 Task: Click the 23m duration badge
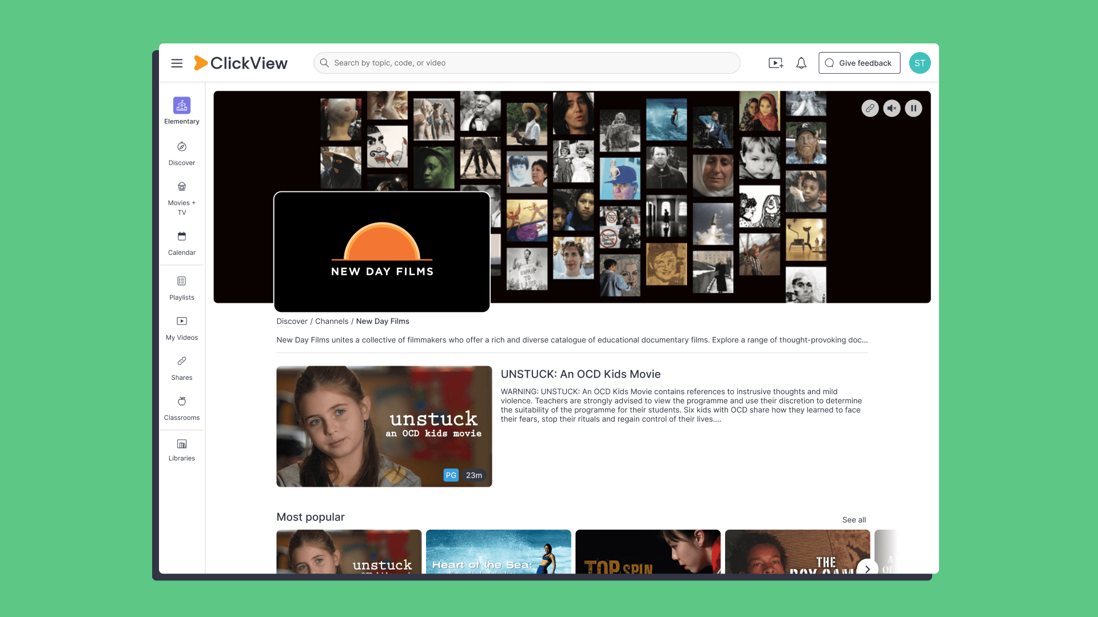click(474, 475)
